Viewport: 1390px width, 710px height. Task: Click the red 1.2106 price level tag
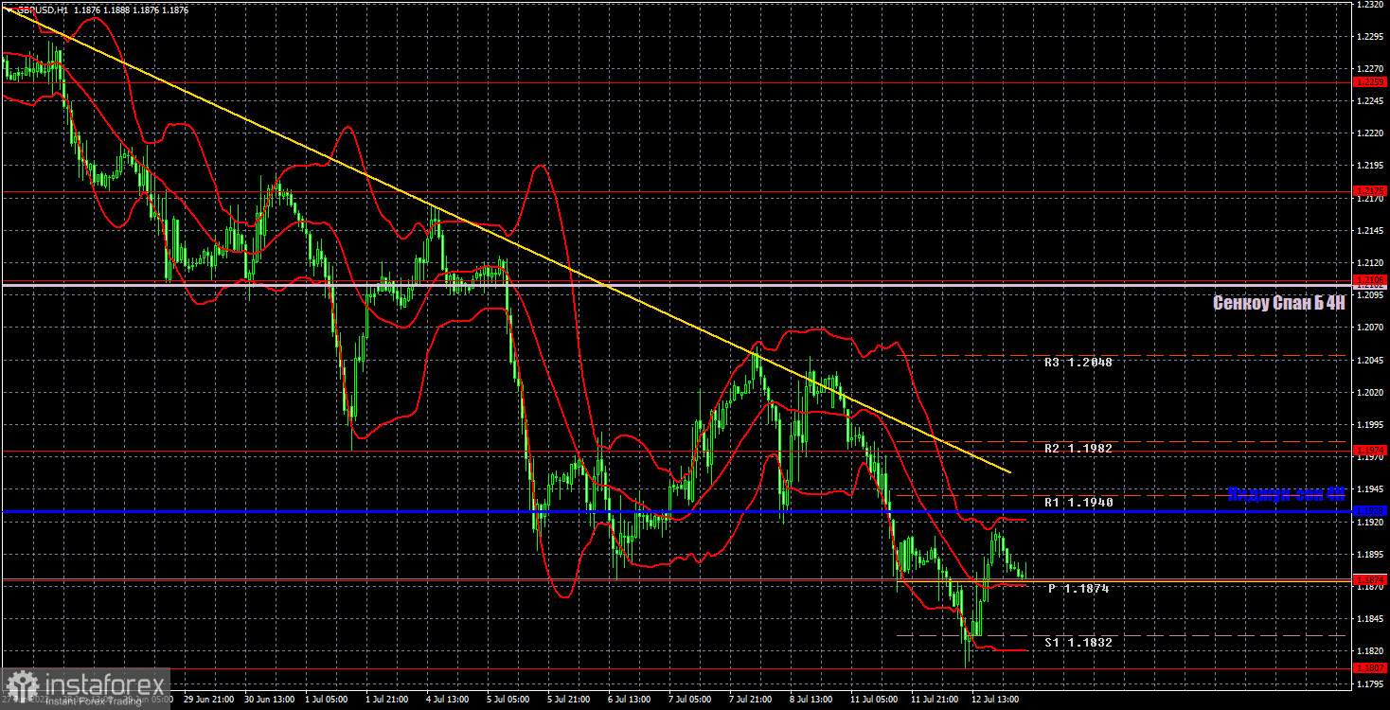[1370, 280]
